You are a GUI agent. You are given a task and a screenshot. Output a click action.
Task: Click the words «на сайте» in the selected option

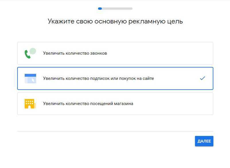coord(146,78)
